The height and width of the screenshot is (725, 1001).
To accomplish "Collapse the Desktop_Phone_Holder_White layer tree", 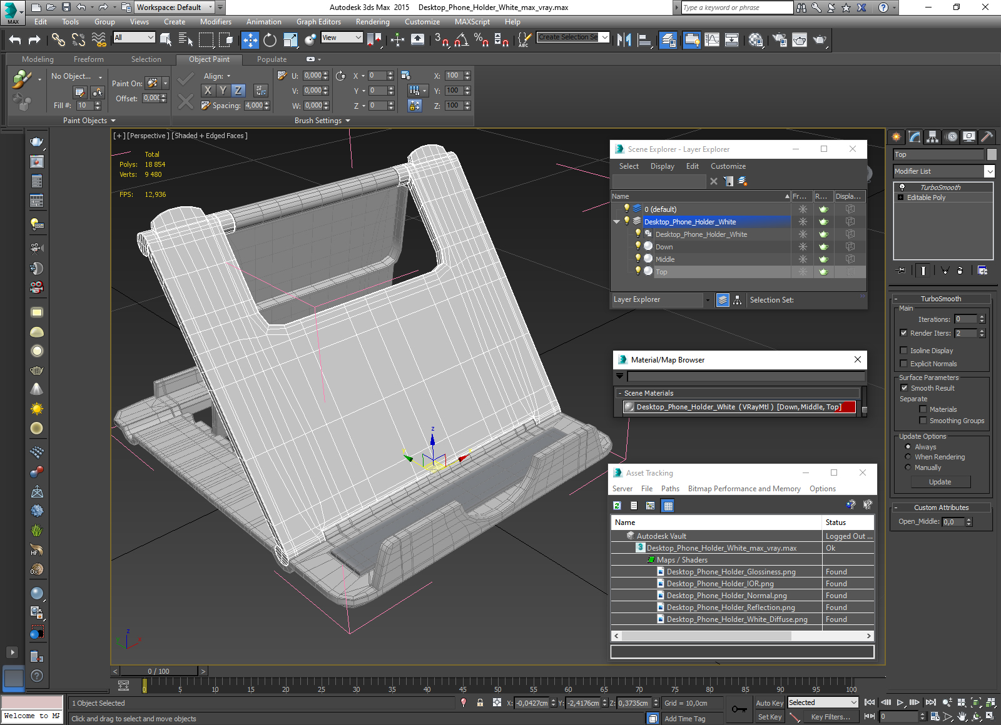I will tap(616, 222).
